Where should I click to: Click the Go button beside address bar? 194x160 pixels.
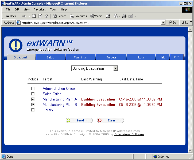point(172,23)
